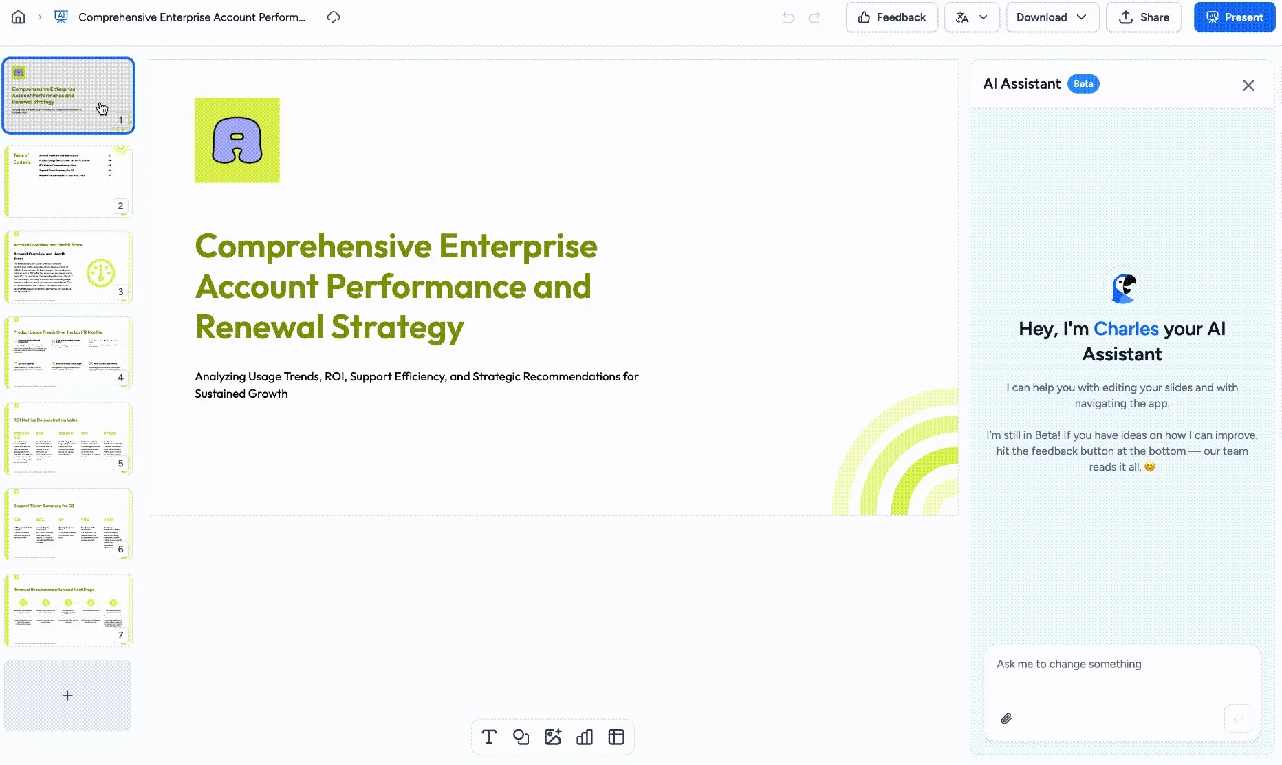Insert a chart using bar chart icon

(x=585, y=737)
